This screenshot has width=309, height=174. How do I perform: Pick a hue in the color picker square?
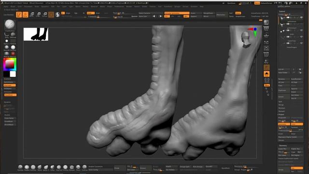click(10, 64)
